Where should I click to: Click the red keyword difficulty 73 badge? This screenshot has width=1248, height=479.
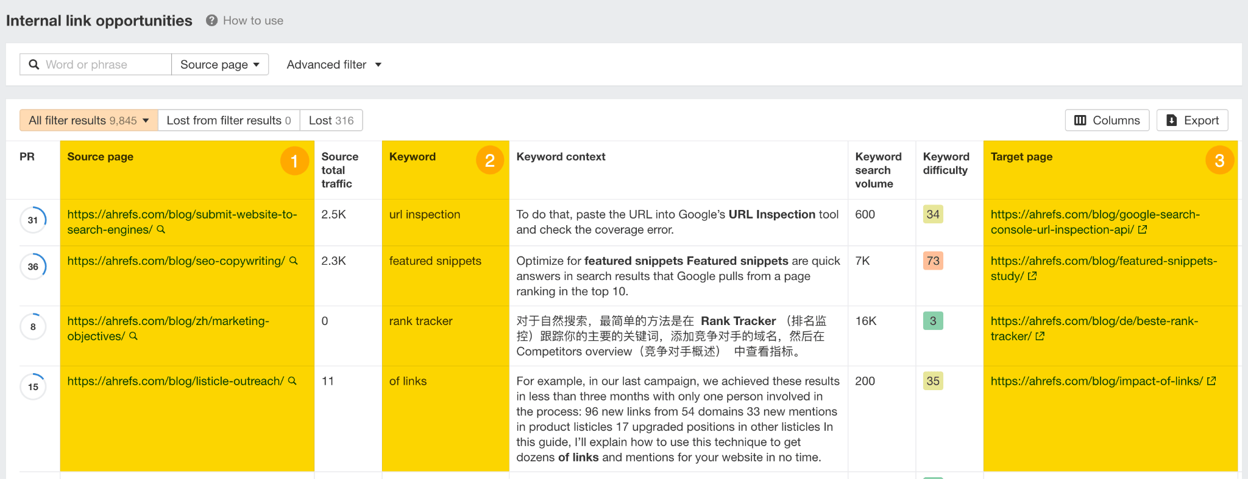click(x=932, y=261)
